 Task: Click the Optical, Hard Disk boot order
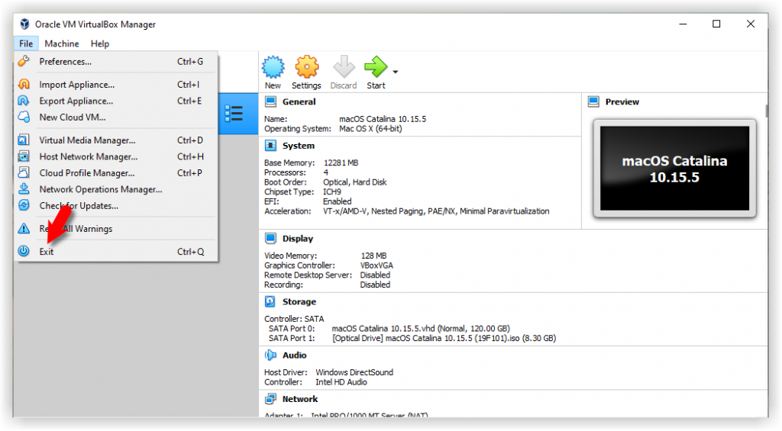click(x=354, y=182)
